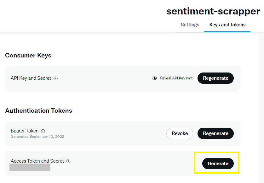The height and width of the screenshot is (183, 264).
Task: Click the info icon beside Access Token and Secret
Action: pyautogui.click(x=68, y=161)
